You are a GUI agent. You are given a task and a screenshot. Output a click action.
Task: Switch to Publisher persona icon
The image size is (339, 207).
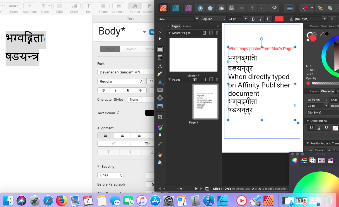(163, 8)
